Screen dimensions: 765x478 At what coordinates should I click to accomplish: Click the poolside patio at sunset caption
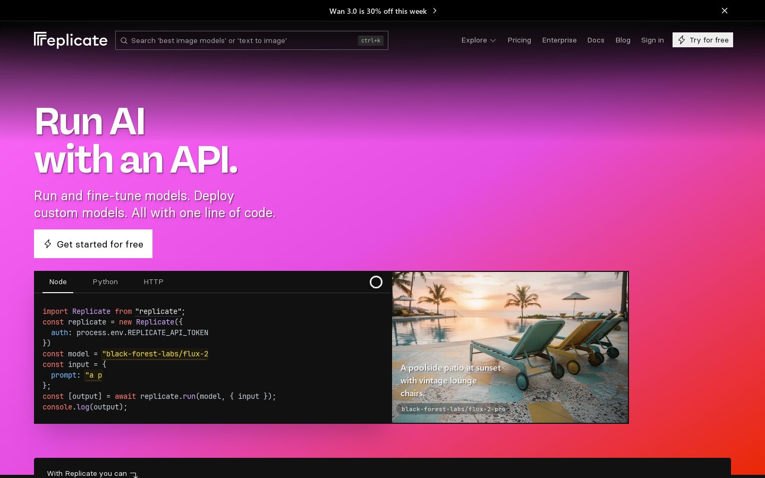point(450,380)
